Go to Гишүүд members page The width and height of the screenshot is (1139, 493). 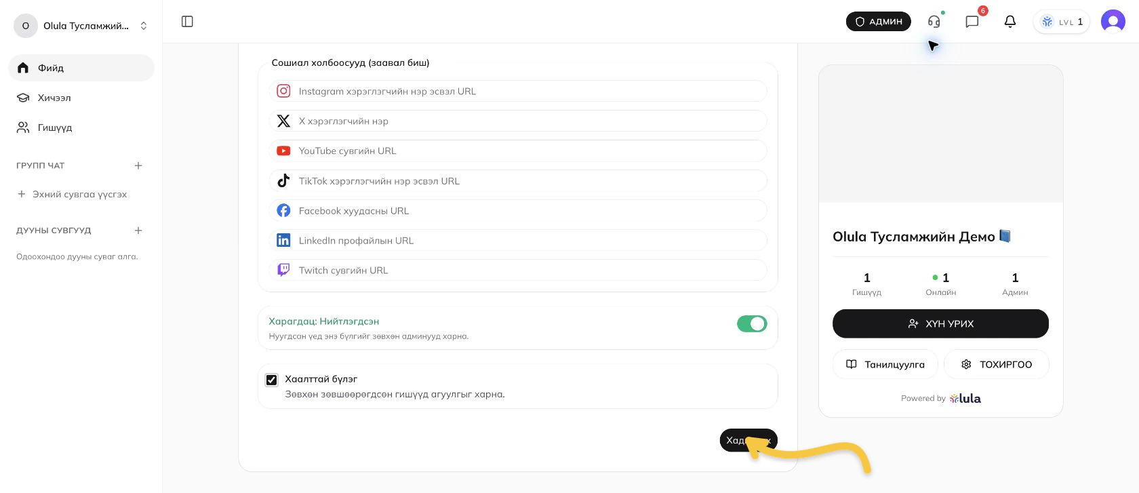[x=81, y=127]
